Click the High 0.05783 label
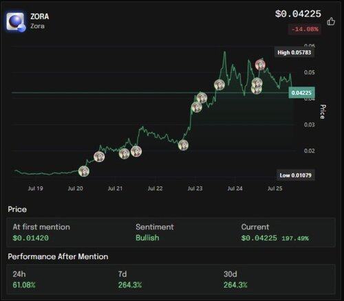 [x=294, y=52]
